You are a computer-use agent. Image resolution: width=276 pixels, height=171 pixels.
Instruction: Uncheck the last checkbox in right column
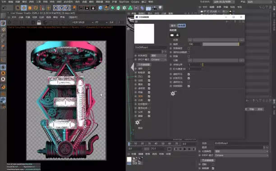click(x=189, y=86)
